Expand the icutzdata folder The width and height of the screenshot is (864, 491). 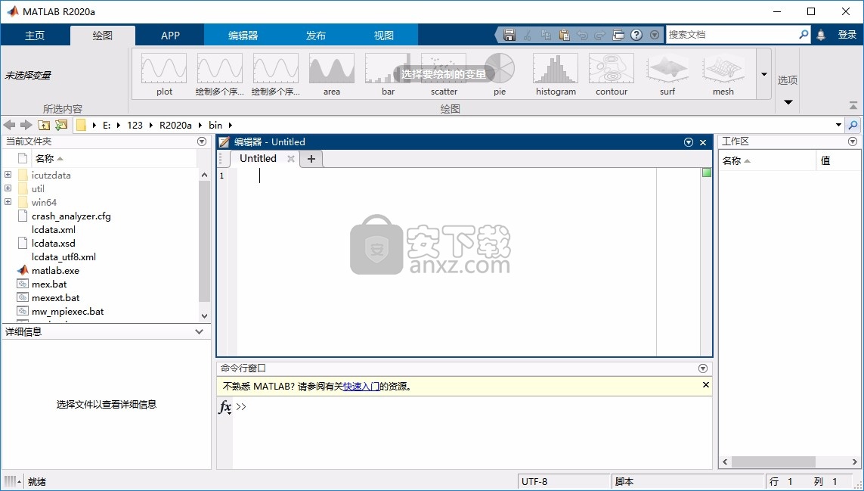[x=8, y=175]
